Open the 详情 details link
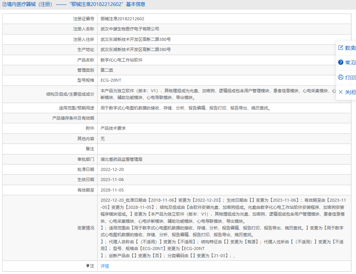 coord(105,266)
